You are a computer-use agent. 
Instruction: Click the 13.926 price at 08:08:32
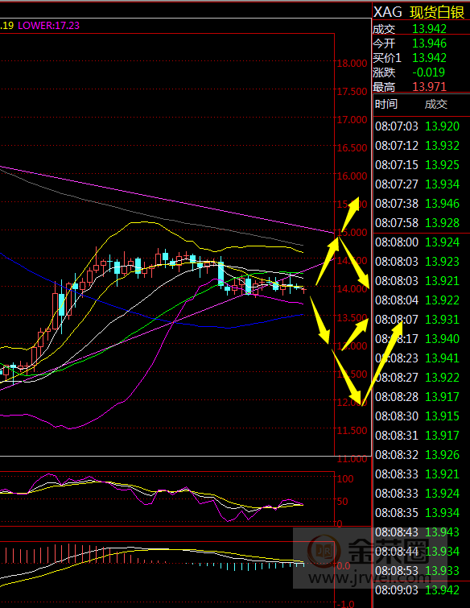point(442,455)
